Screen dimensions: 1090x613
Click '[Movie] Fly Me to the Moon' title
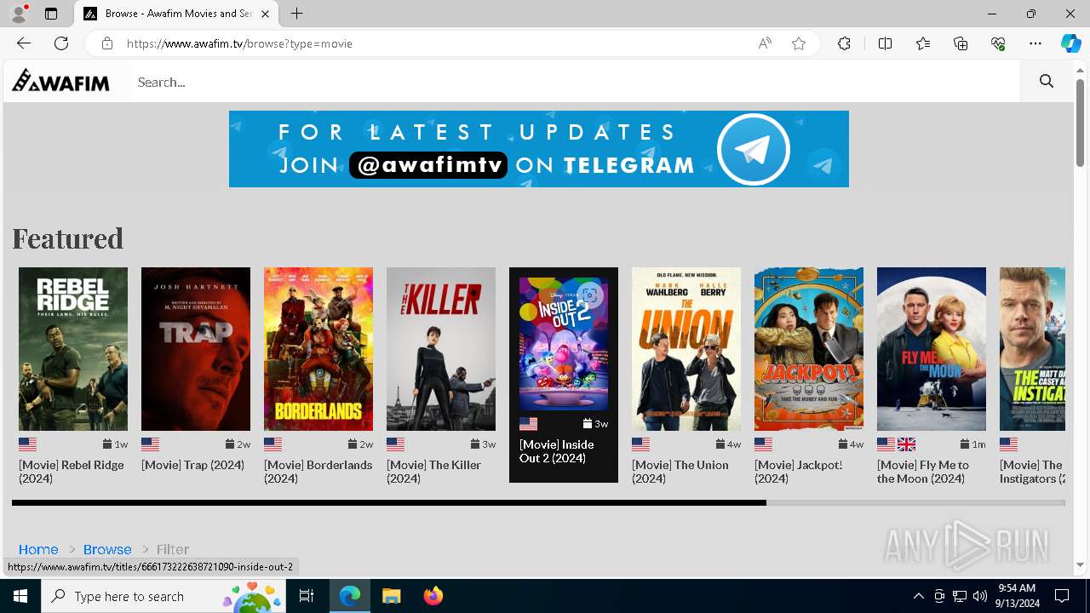pos(923,472)
